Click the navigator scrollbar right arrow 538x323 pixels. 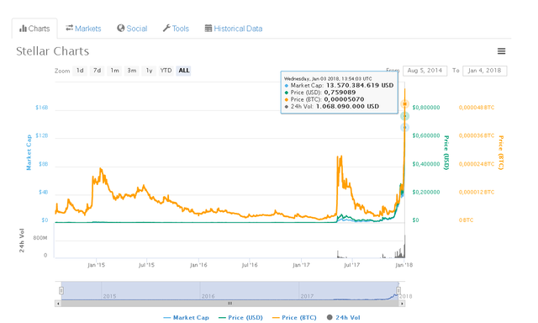coord(402,304)
